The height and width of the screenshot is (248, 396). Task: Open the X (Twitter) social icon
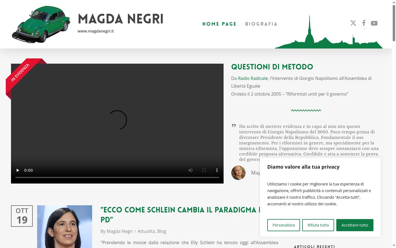click(x=353, y=23)
